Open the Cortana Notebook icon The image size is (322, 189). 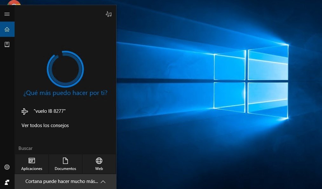pos(7,44)
